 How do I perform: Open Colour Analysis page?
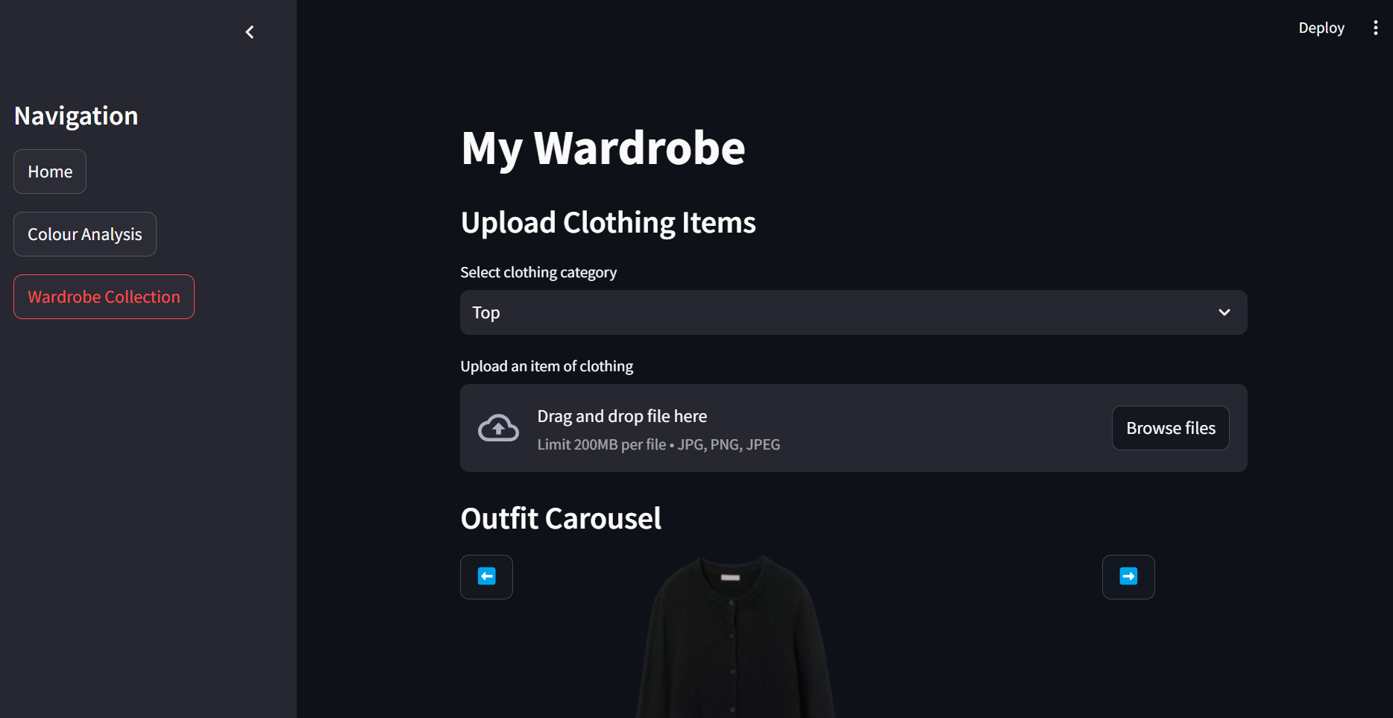(x=85, y=234)
